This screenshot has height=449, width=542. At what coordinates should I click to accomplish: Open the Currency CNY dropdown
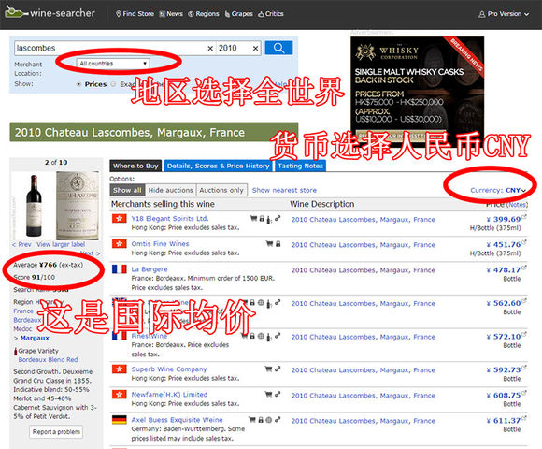498,190
